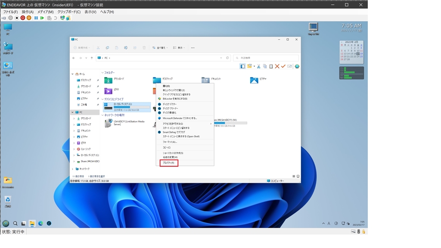Click the Checkpoint toolbar icon

[49, 18]
